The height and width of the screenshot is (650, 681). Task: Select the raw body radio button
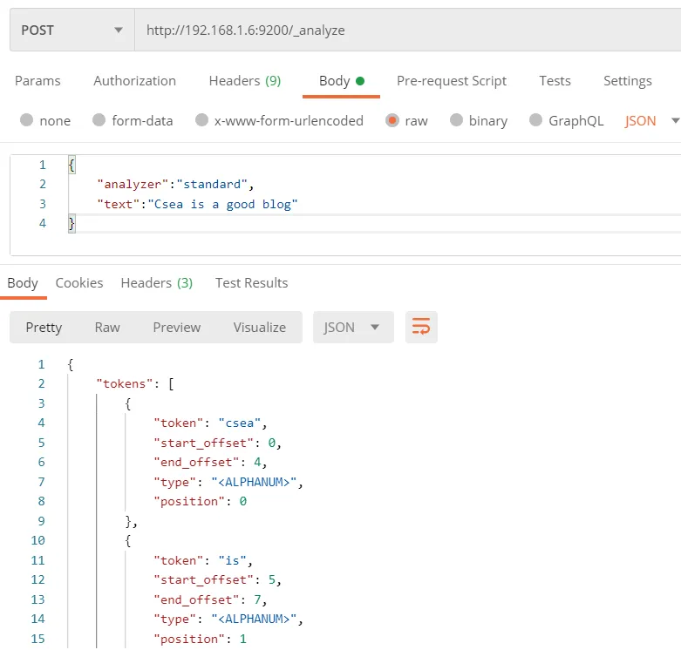(x=392, y=121)
